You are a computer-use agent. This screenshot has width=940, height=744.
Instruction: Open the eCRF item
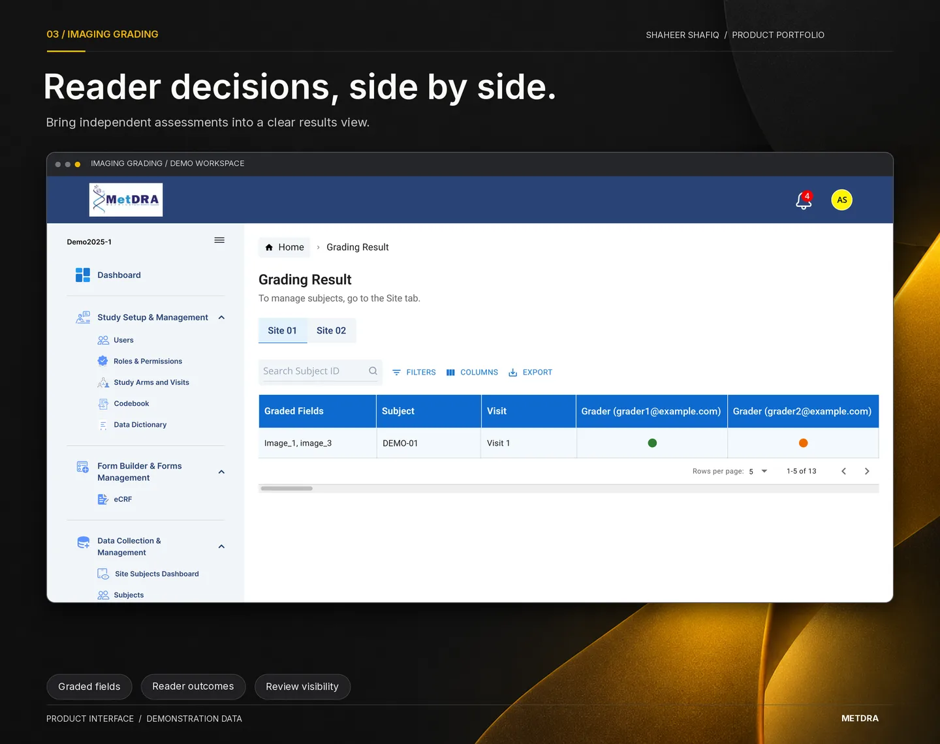pyautogui.click(x=123, y=499)
